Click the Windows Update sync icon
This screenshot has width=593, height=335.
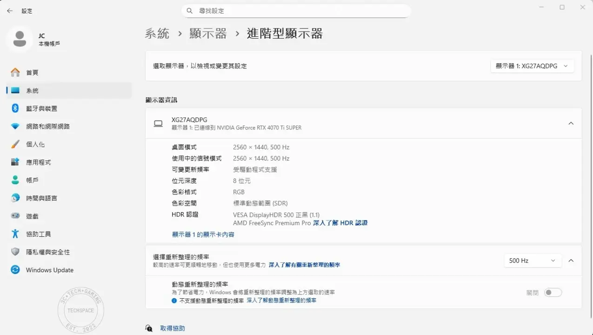(x=15, y=270)
